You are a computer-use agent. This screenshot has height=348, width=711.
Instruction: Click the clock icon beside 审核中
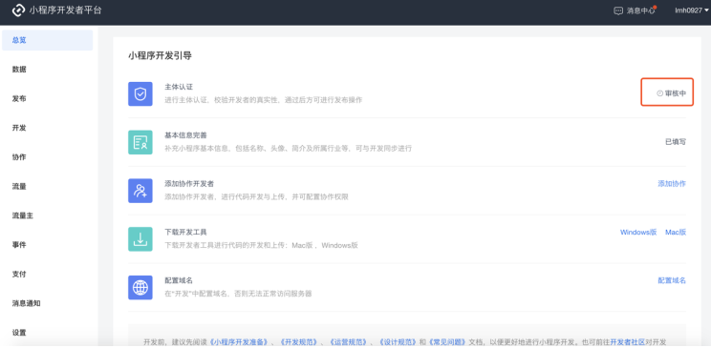[x=659, y=93]
